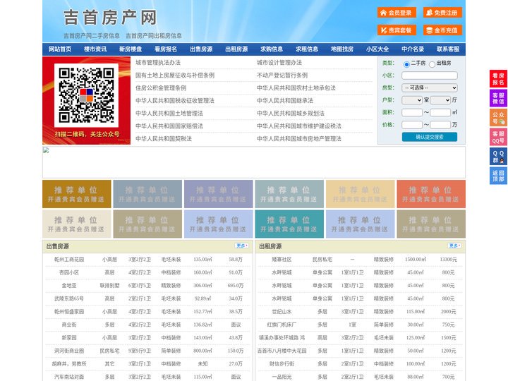Viewport: 508px width, 381px height.
Task: Open the 金地亚 sale listing
Action: tap(69, 286)
